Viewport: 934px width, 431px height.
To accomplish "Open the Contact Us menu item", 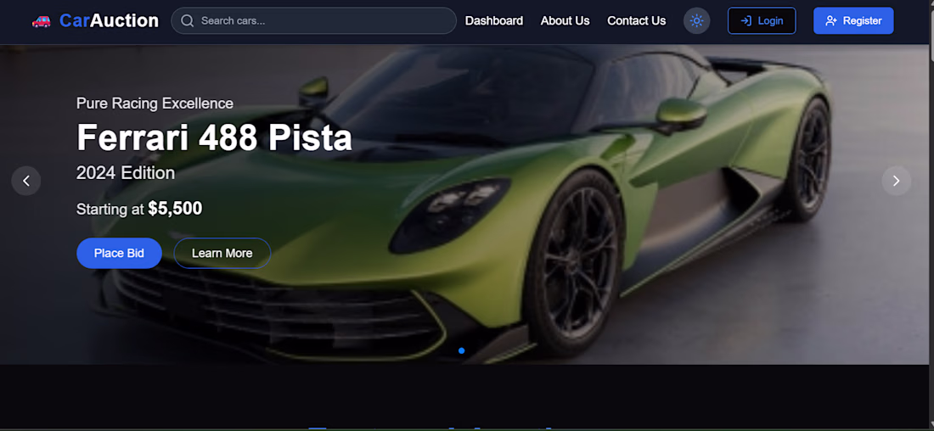I will 636,21.
